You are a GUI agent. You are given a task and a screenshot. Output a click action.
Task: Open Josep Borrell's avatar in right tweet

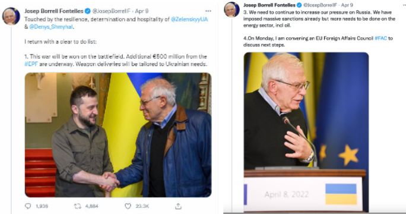pos(231,10)
